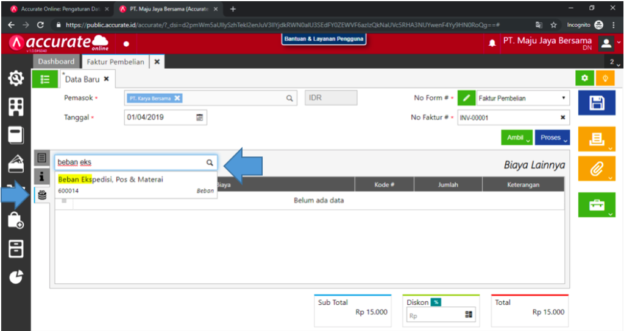Screen dimensions: 624x331
Task: Click the browser address bar URL
Action: tap(283, 24)
